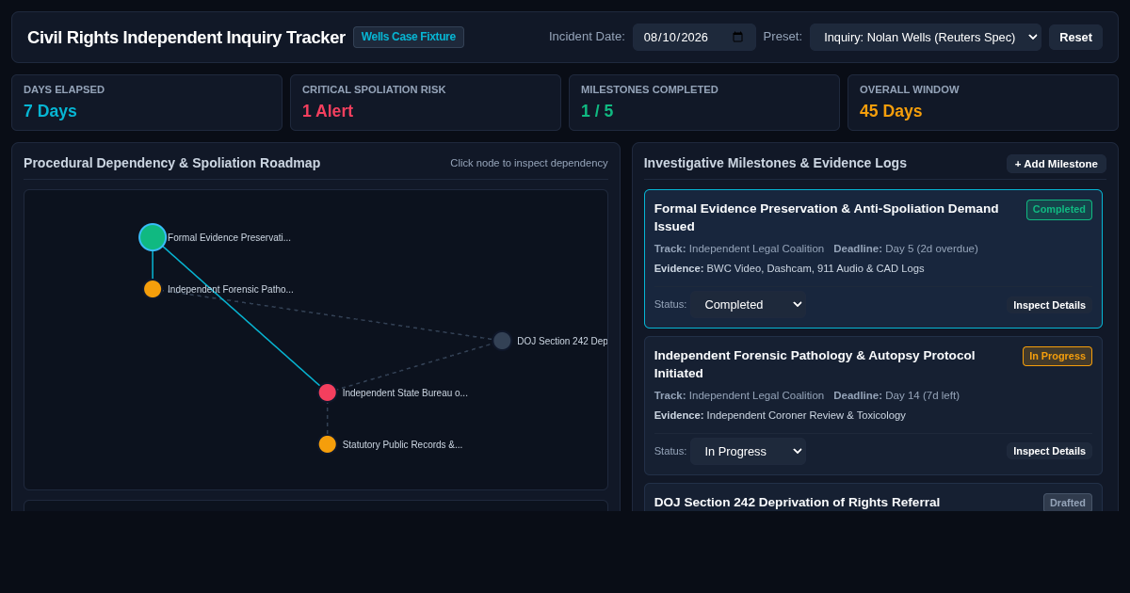
Task: Open Status dropdown for Forensic Pathology milestone
Action: pyautogui.click(x=749, y=452)
